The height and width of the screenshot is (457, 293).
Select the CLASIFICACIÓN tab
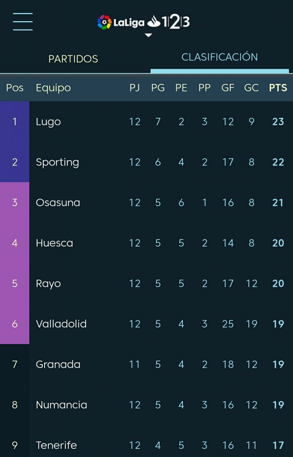point(219,57)
